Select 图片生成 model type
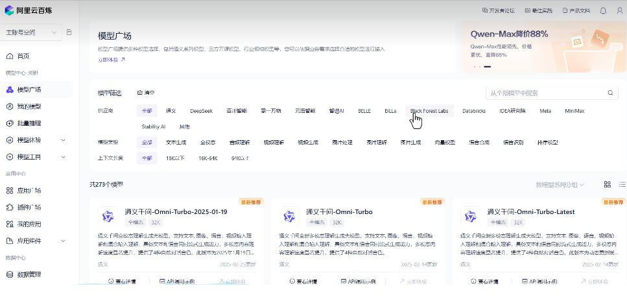Image resolution: width=627 pixels, height=299 pixels. pos(410,142)
